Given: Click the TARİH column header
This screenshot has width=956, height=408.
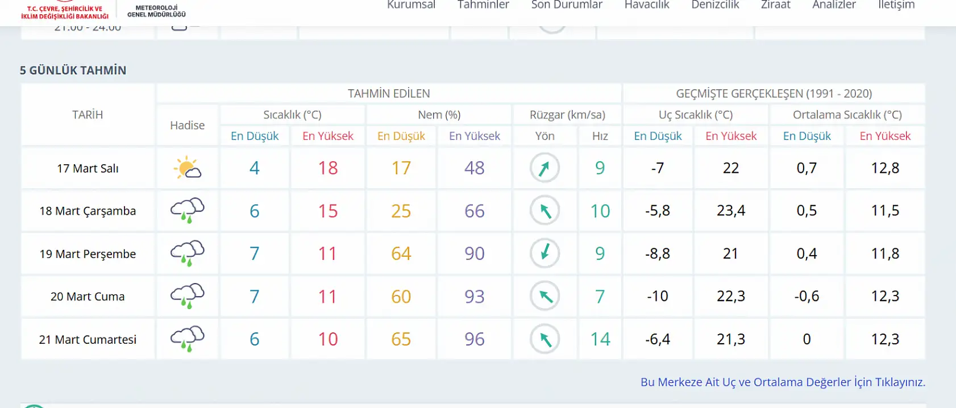Looking at the screenshot, I should [88, 115].
